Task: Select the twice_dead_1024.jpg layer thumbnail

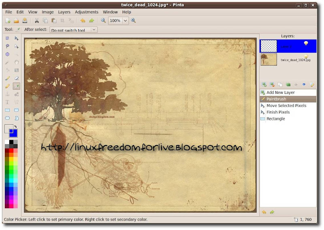Action: [x=269, y=60]
